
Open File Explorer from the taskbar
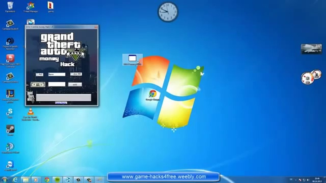click(26, 180)
